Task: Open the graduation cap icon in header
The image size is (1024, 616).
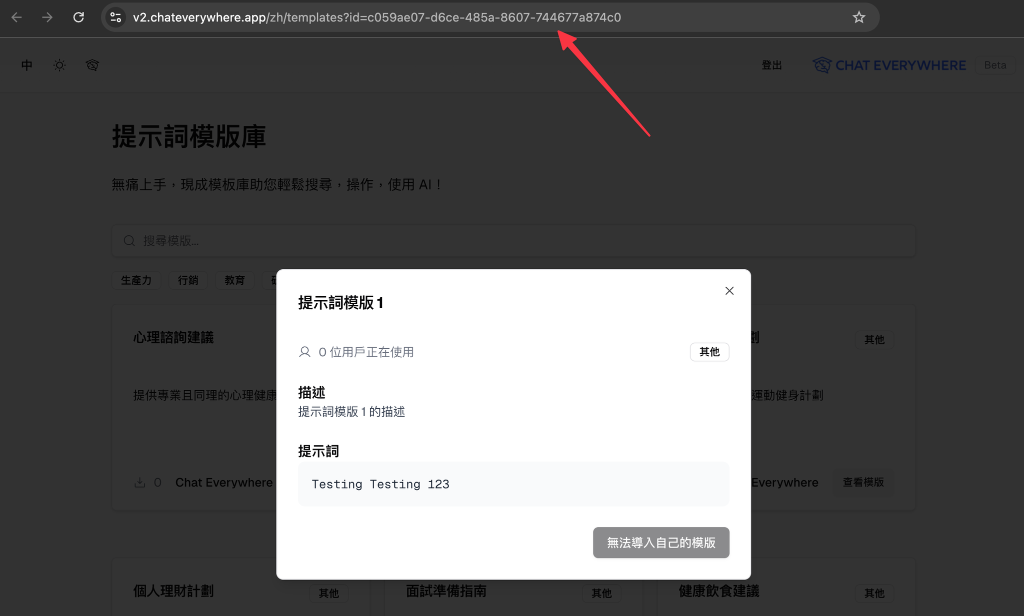Action: [92, 65]
